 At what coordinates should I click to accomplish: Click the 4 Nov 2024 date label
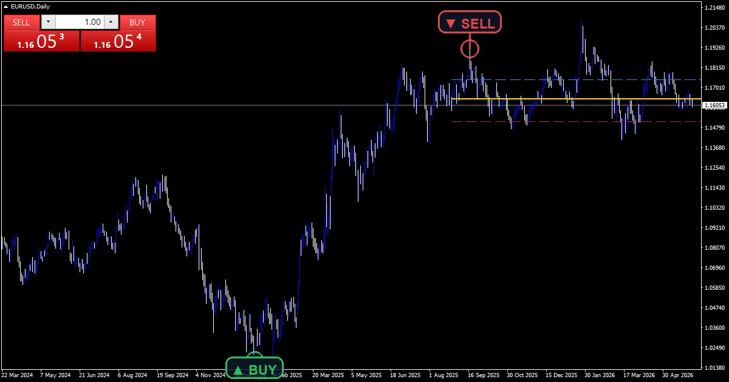pyautogui.click(x=211, y=375)
